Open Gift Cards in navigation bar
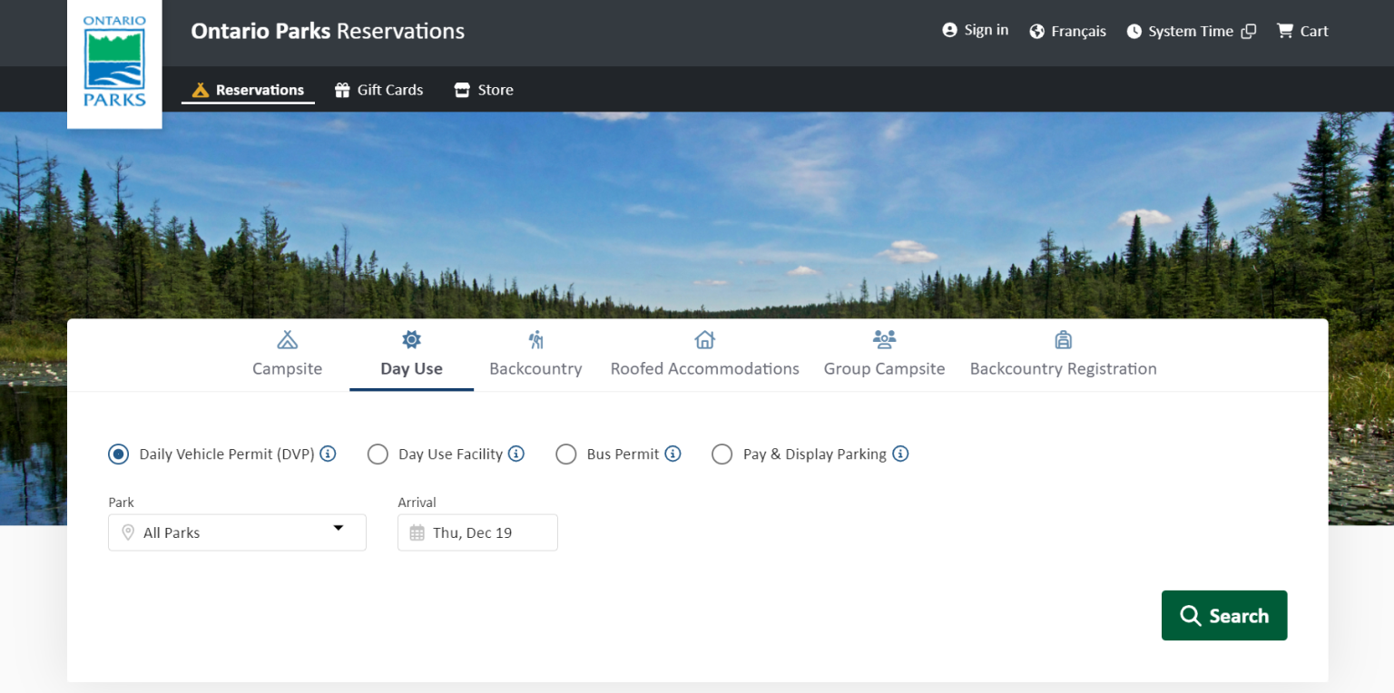This screenshot has width=1394, height=693. [379, 90]
